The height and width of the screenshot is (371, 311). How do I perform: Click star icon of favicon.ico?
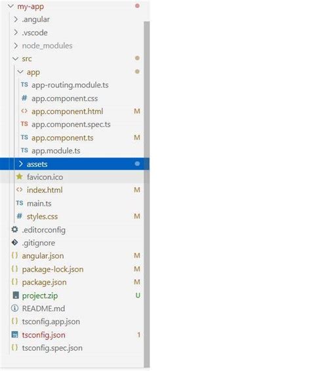20,177
